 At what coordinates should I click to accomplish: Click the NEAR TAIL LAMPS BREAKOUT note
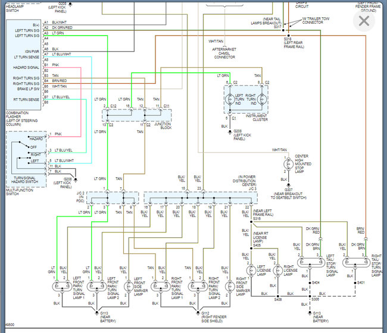click(x=266, y=21)
